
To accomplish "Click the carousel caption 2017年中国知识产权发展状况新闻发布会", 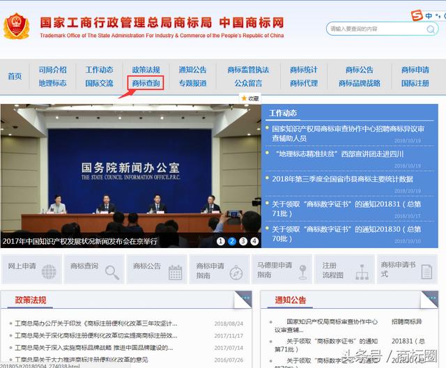I will [80, 241].
